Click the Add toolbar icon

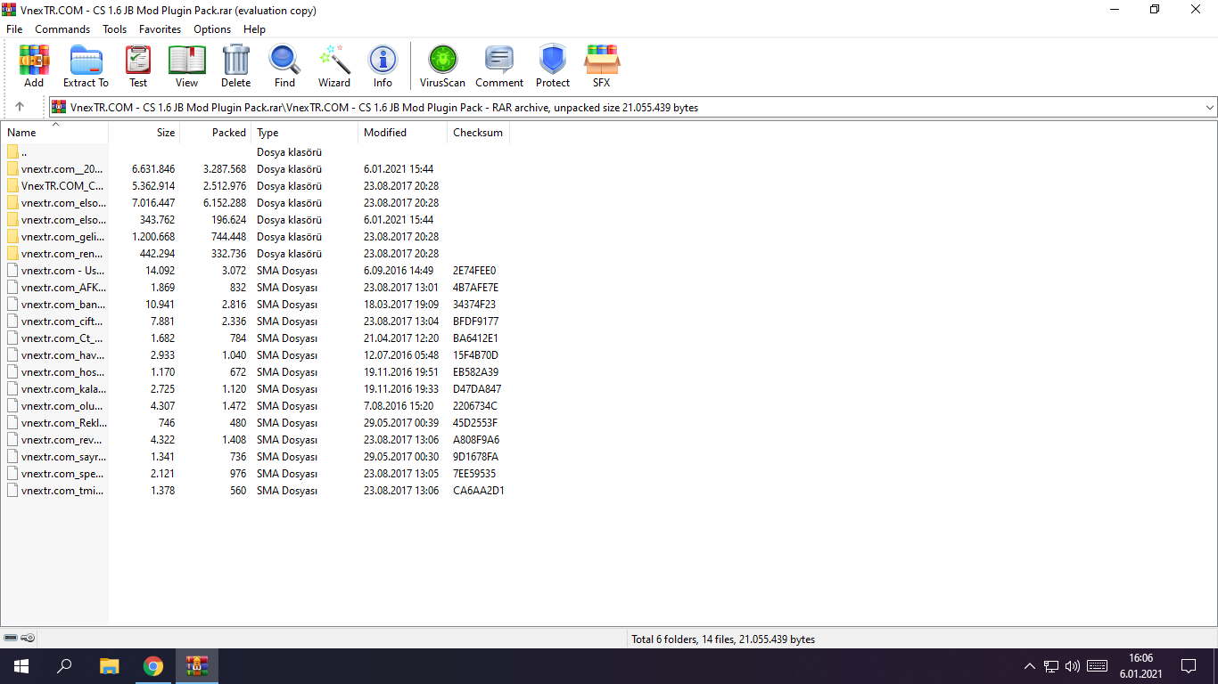[x=34, y=67]
